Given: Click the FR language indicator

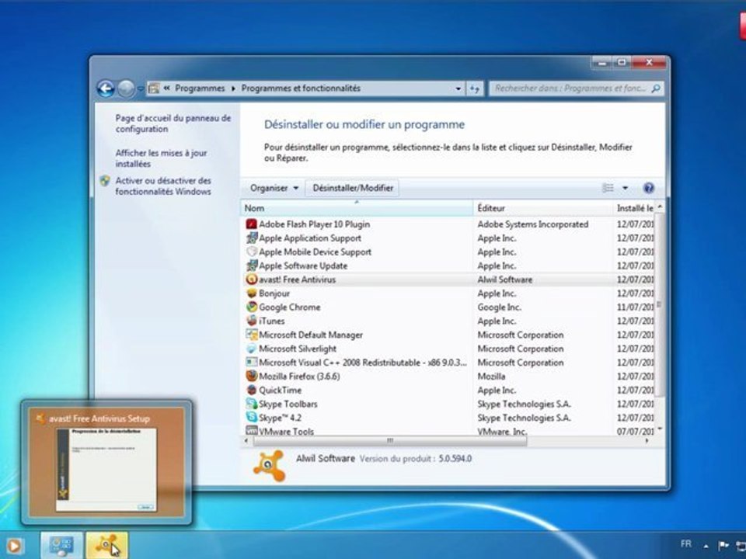Looking at the screenshot, I should (685, 543).
